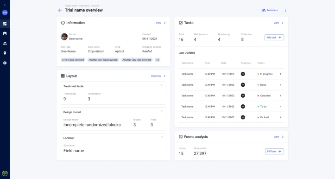The image size is (335, 179).
Task: Open the people group icon in sidebar
Action: pyautogui.click(x=5, y=44)
